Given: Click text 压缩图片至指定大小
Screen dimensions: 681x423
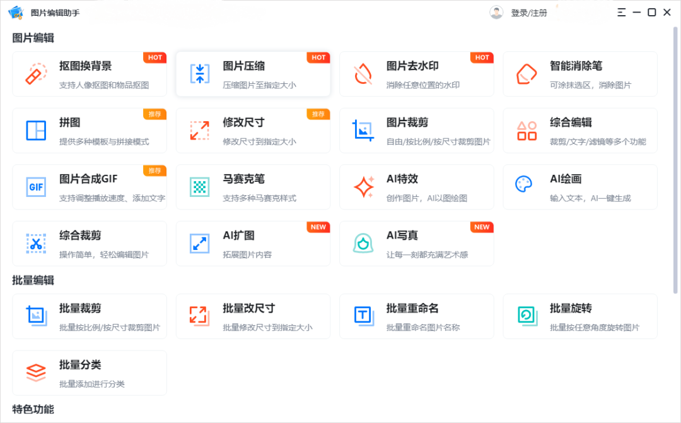Looking at the screenshot, I should [260, 85].
